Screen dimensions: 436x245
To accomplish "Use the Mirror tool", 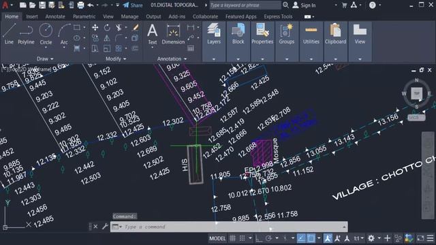I will point(107,38).
